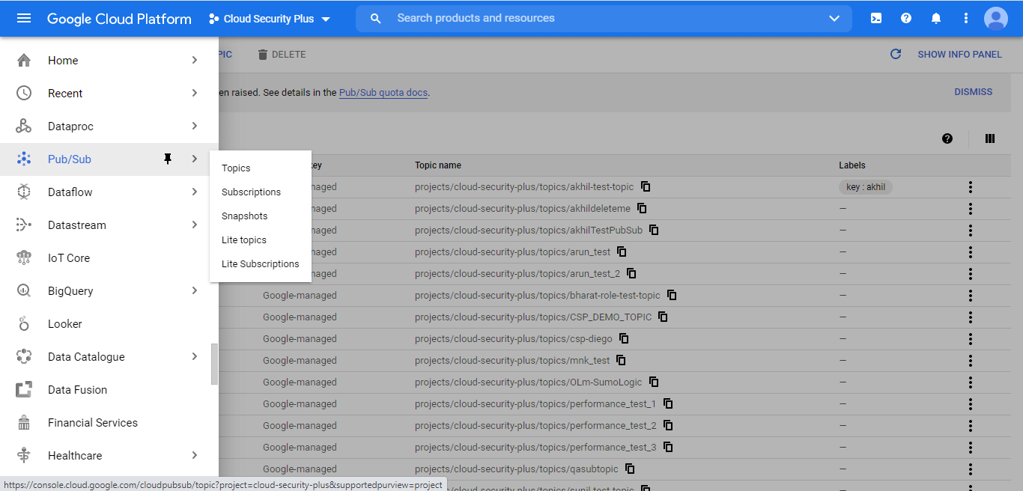
Task: Copy akhil-test-topic name to clipboard
Action: (646, 186)
